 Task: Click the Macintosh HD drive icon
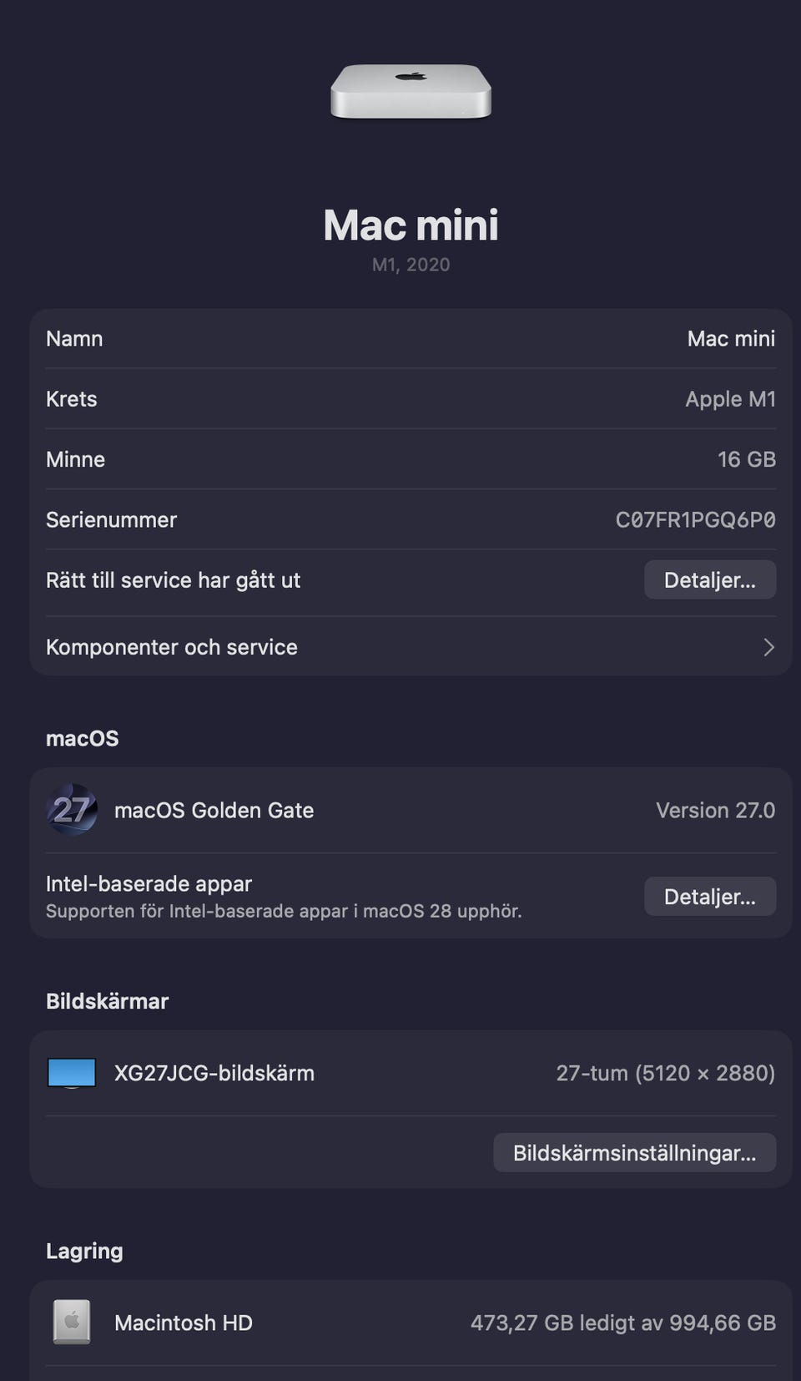[x=72, y=1322]
